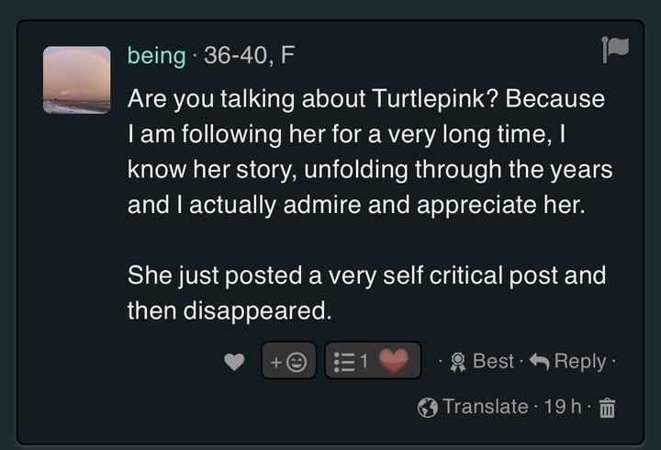Translate this comment
The height and width of the screenshot is (450, 661).
(x=485, y=406)
